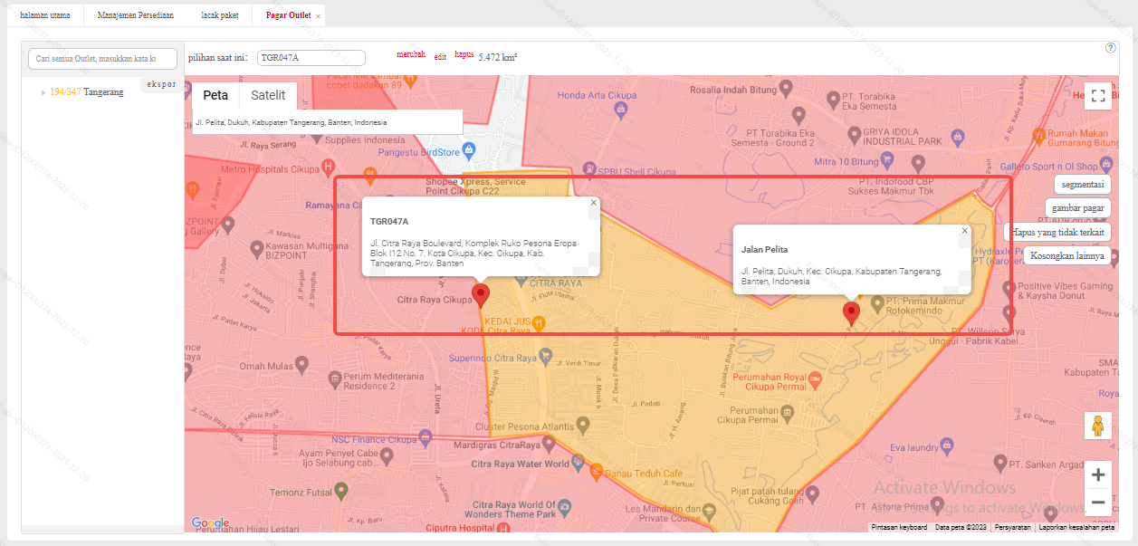Open the Manajemen Persediaan tab

pyautogui.click(x=135, y=15)
